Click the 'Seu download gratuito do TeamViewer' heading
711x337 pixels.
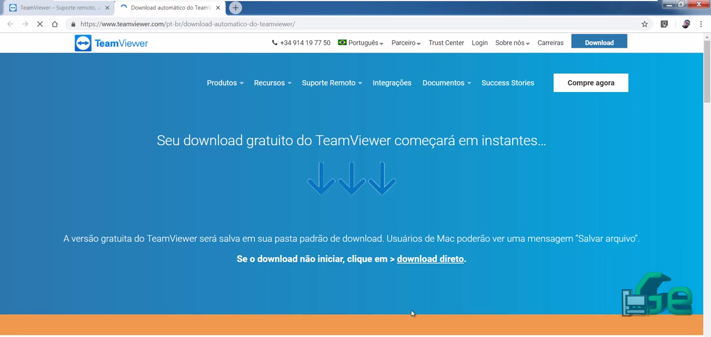pos(352,141)
